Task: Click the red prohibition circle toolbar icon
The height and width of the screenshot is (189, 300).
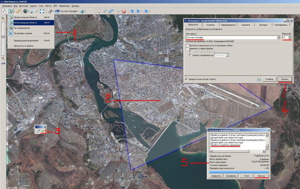Action: 124,11
